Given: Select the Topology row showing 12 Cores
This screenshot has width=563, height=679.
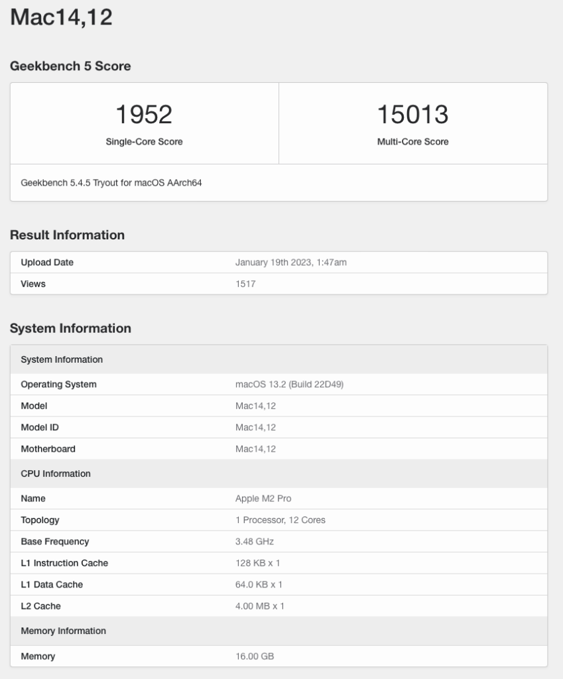Looking at the screenshot, I should coord(279,520).
